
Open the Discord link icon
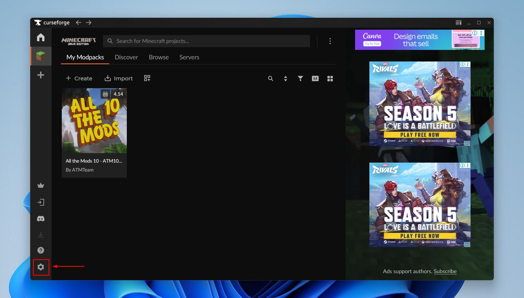click(41, 218)
